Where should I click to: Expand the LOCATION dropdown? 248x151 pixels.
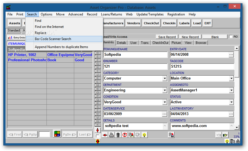point(231,78)
